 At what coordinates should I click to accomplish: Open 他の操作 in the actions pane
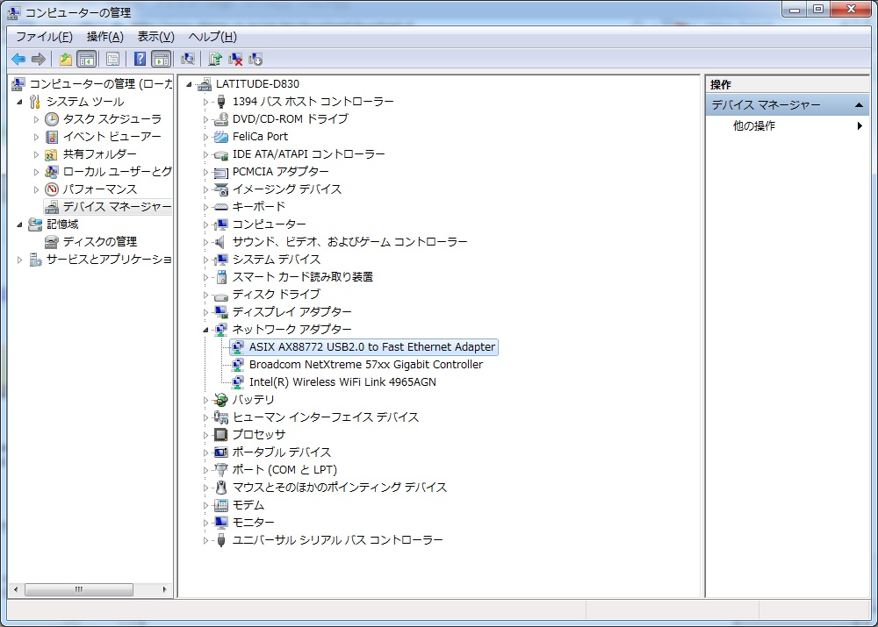point(754,125)
